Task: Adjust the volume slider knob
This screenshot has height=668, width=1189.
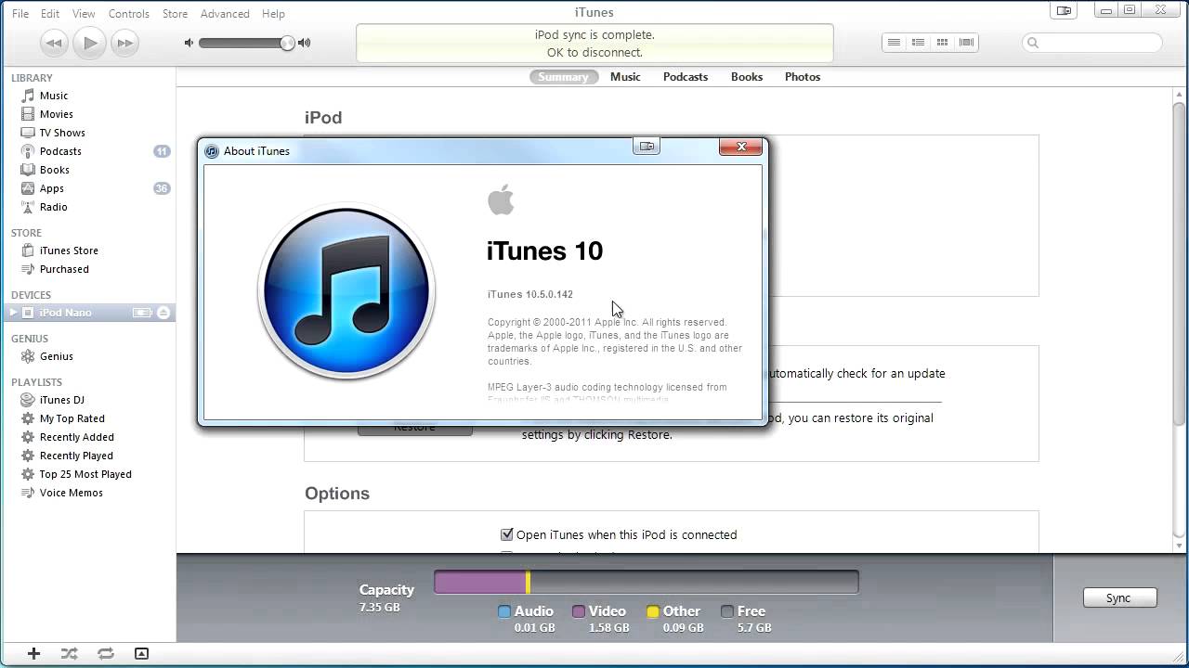Action: click(x=288, y=43)
